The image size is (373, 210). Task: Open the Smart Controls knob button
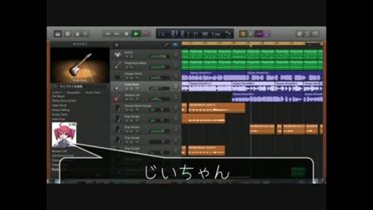pyautogui.click(x=77, y=34)
